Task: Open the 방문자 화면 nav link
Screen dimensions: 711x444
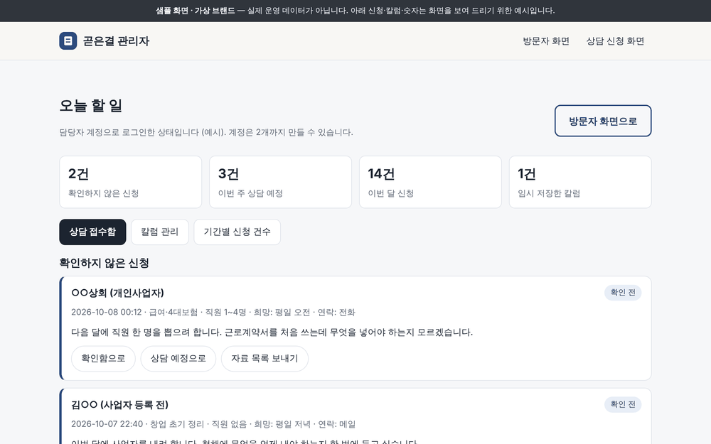Action: point(546,41)
